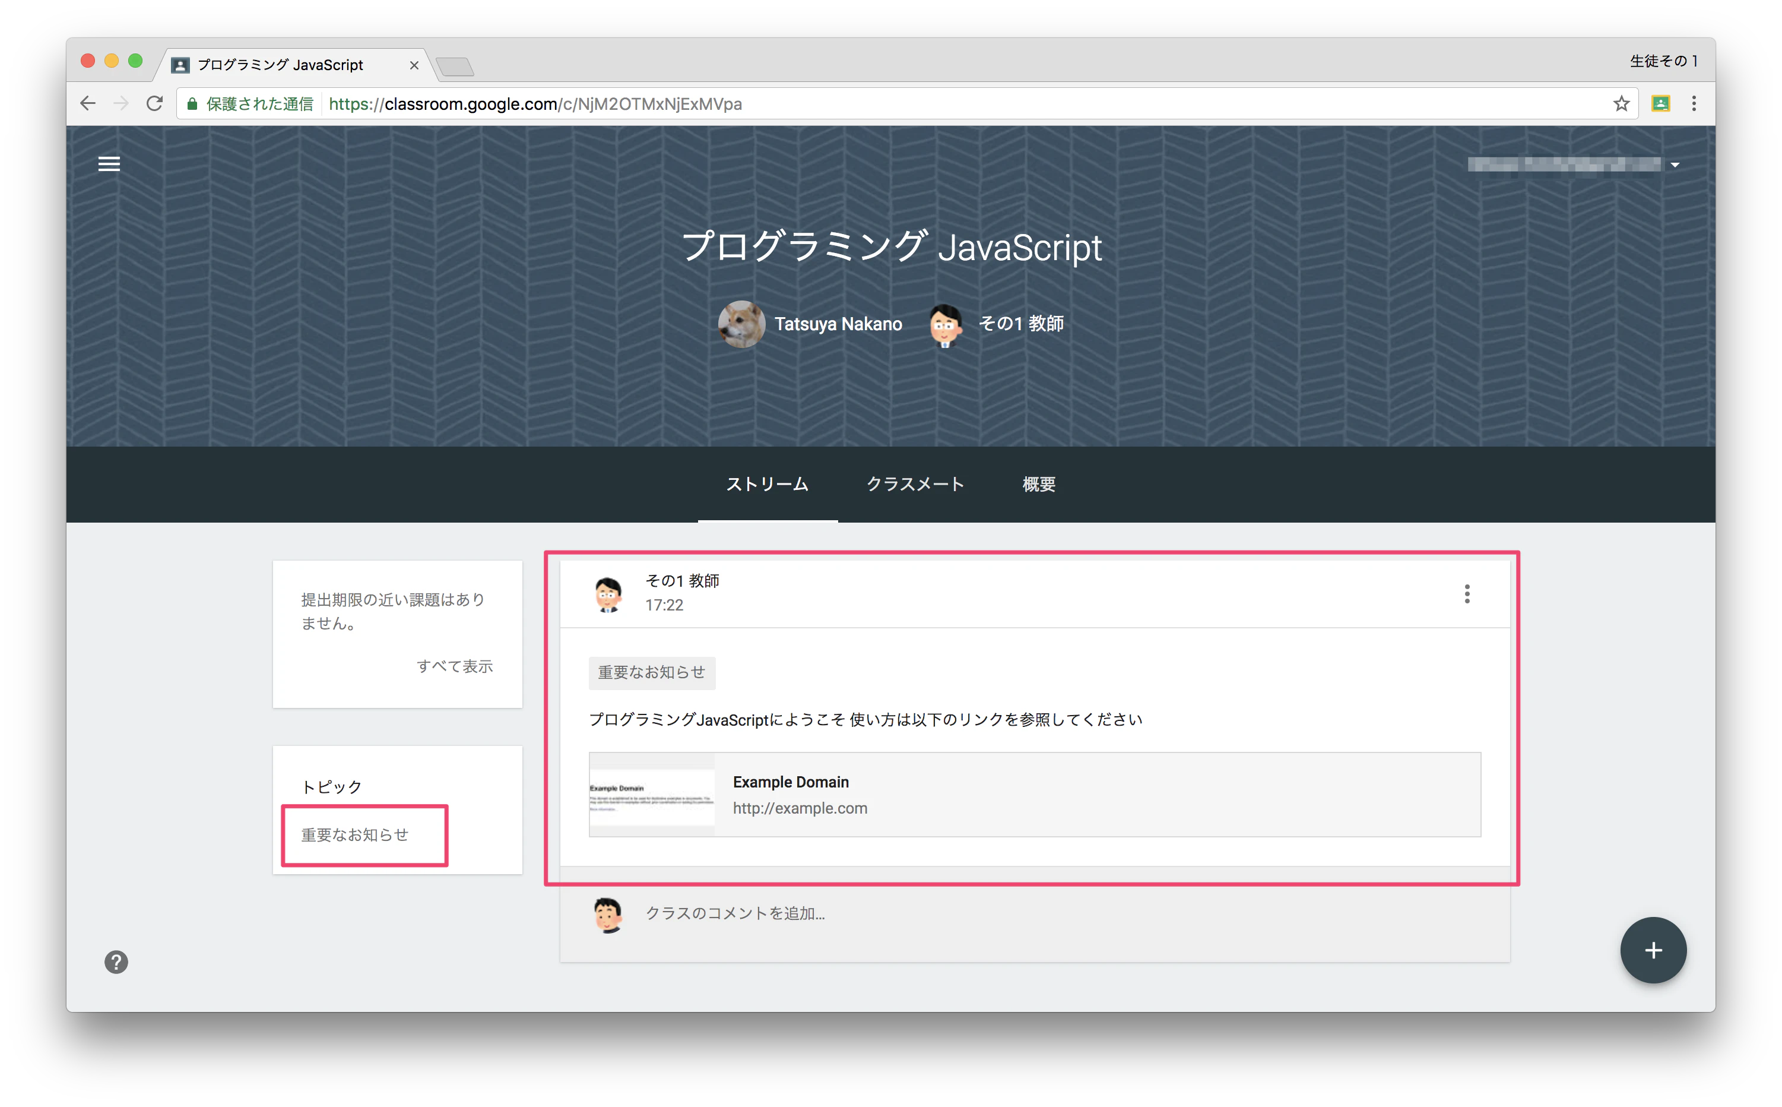
Task: Click the browser address bar URL
Action: (535, 104)
